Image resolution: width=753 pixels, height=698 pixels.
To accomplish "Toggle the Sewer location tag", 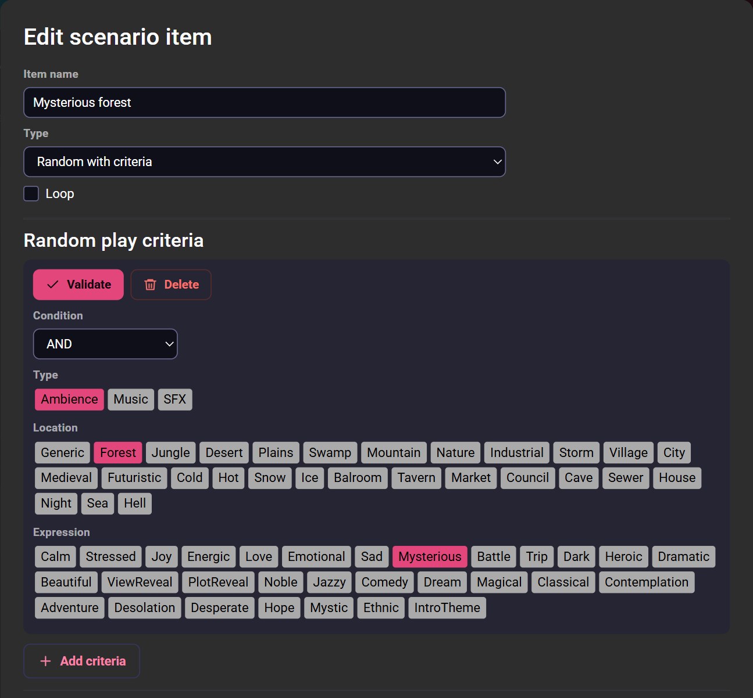I will pyautogui.click(x=626, y=478).
